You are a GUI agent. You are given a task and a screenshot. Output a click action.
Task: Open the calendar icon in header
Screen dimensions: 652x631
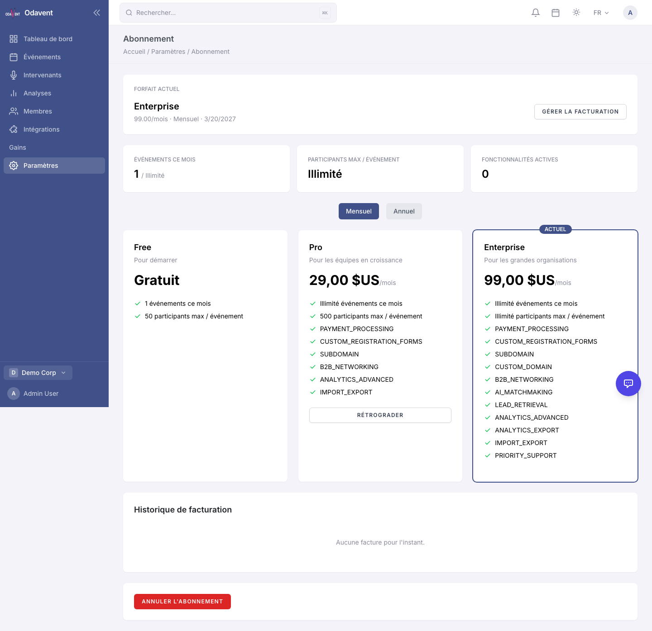point(556,13)
